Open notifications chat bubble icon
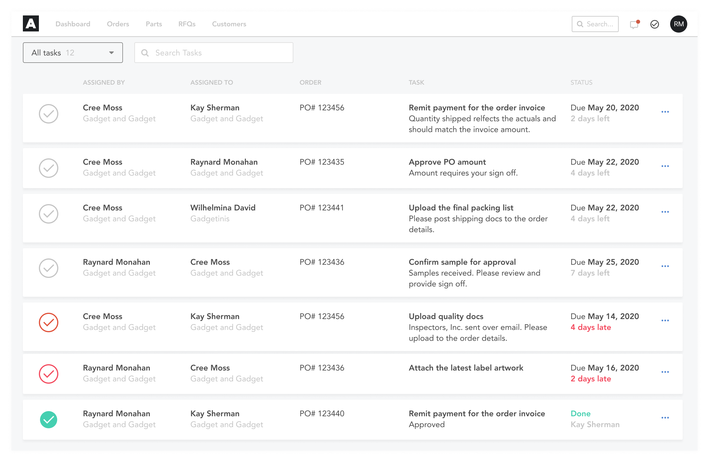The height and width of the screenshot is (462, 709). pyautogui.click(x=634, y=24)
